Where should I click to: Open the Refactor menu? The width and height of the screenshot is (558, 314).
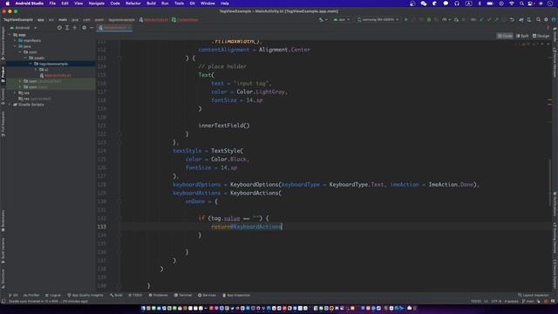point(133,3)
